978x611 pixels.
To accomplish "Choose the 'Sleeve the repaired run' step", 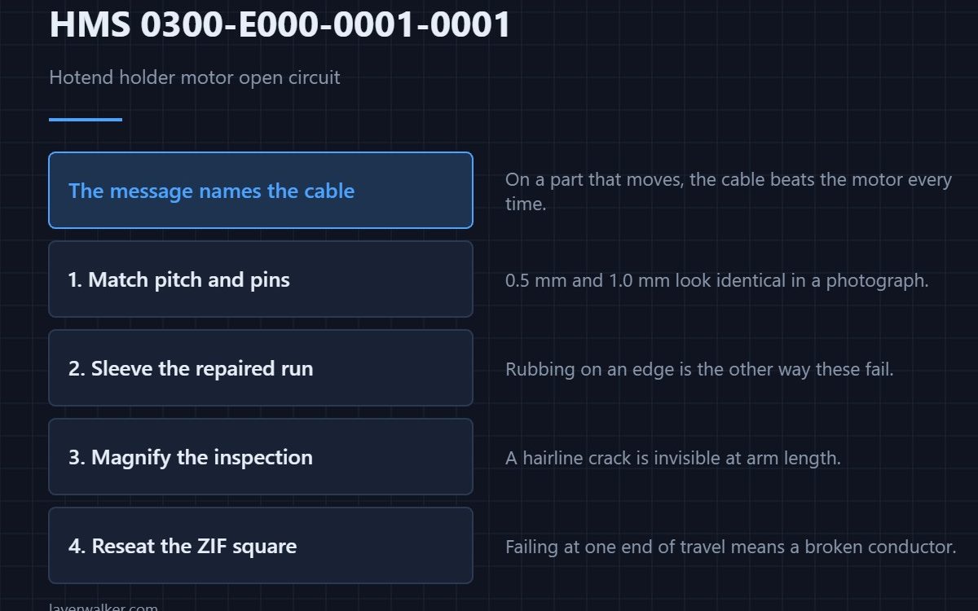I will (x=261, y=367).
